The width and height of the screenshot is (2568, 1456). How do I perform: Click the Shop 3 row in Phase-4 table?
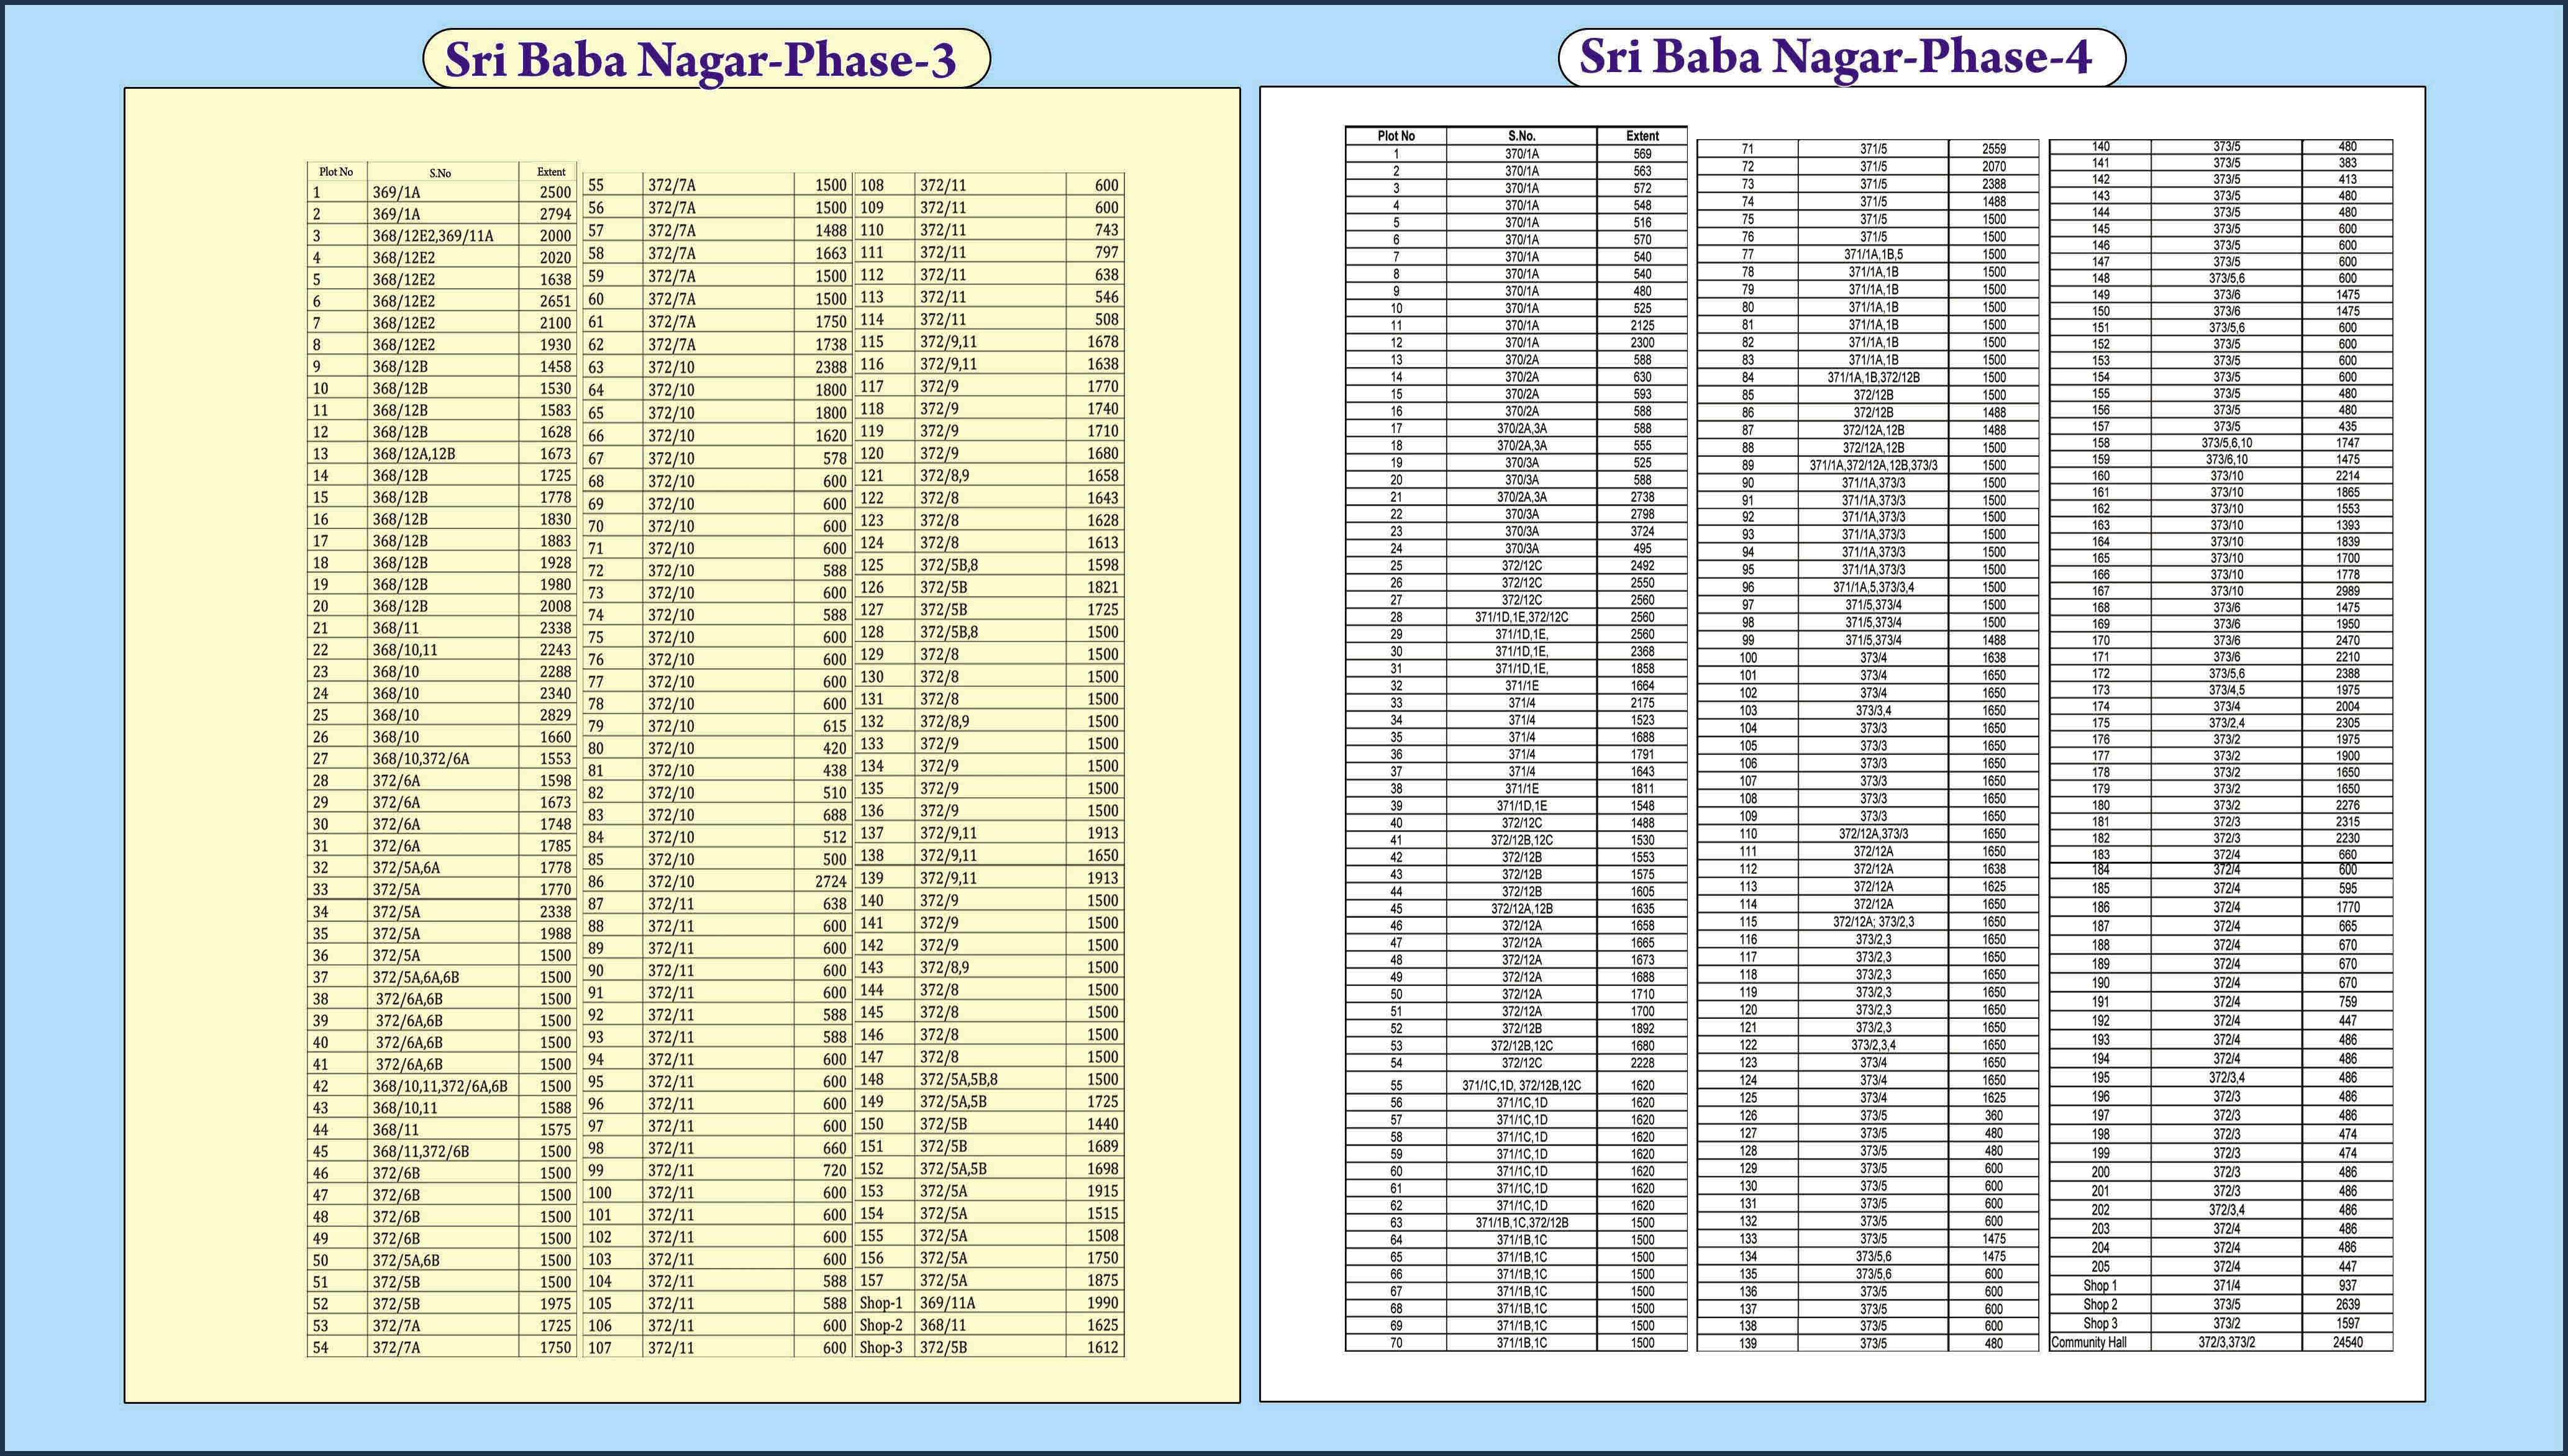pos(2100,1323)
